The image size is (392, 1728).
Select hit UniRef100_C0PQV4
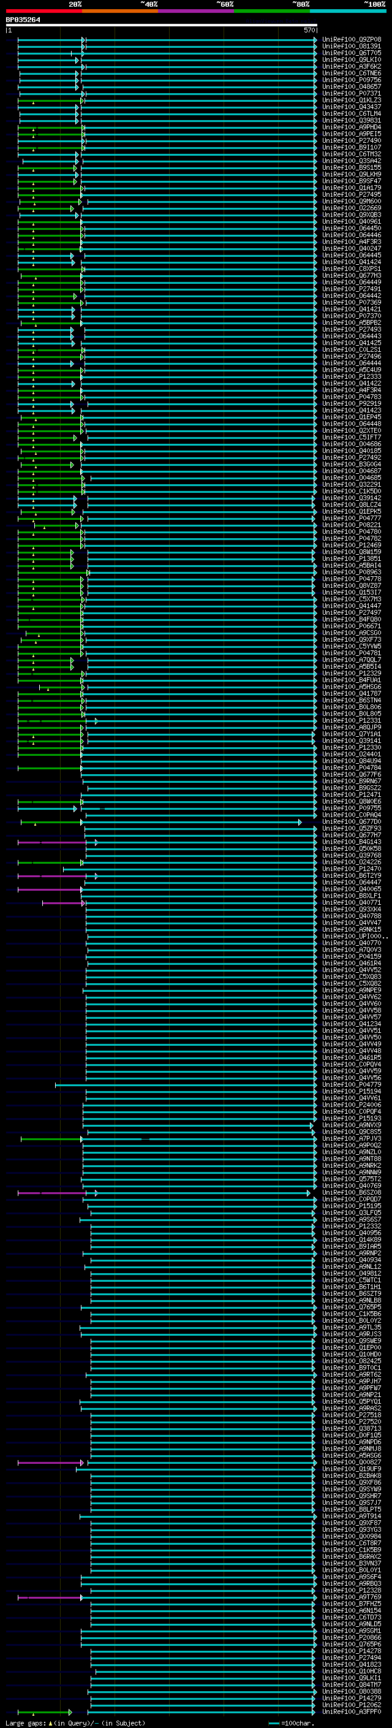point(352,1065)
